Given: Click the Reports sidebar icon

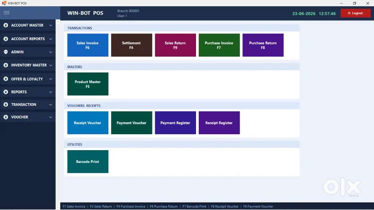Looking at the screenshot, I should [6, 92].
